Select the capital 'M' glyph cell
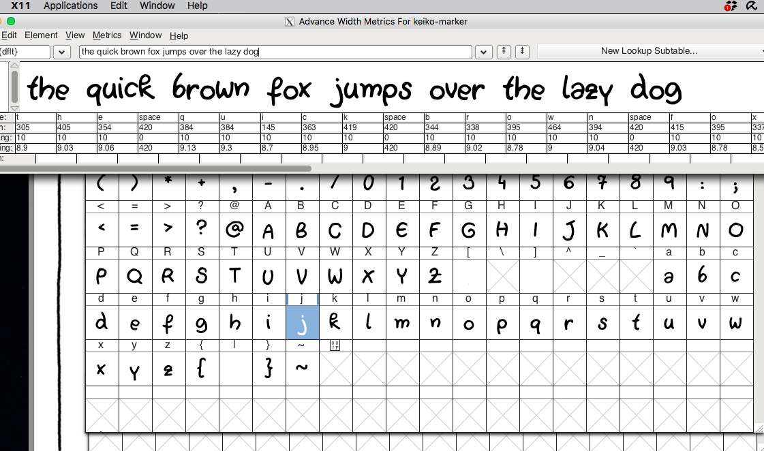 click(x=669, y=230)
